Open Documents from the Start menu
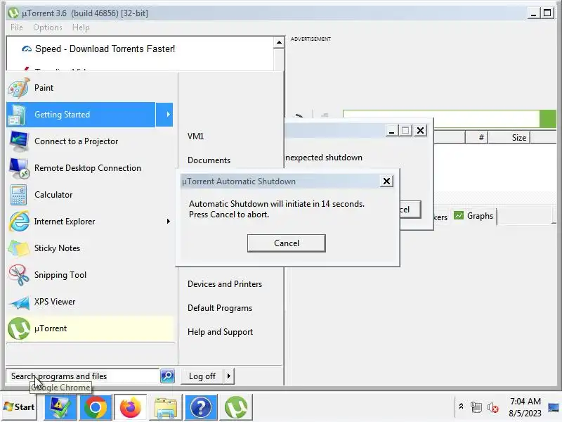The image size is (562, 422). point(209,160)
